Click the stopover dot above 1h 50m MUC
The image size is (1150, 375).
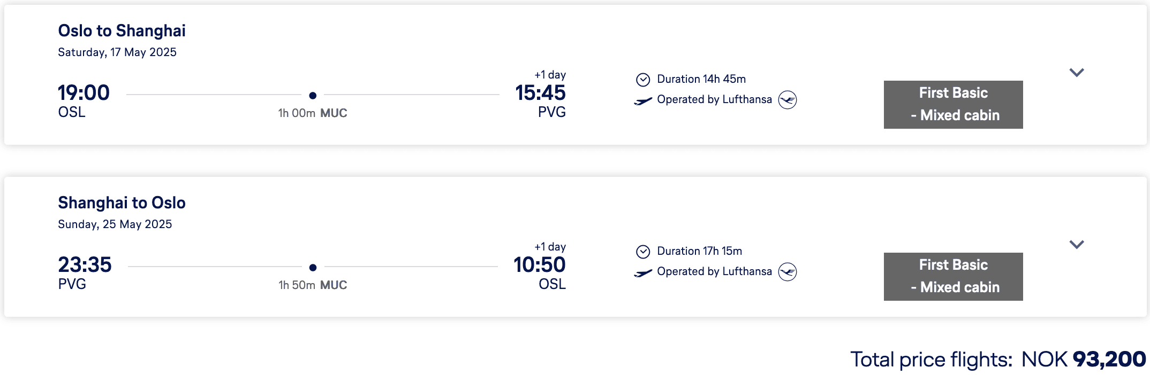[313, 268]
